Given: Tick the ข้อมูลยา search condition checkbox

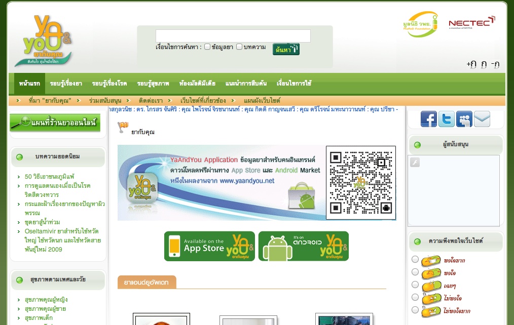Looking at the screenshot, I should (207, 47).
